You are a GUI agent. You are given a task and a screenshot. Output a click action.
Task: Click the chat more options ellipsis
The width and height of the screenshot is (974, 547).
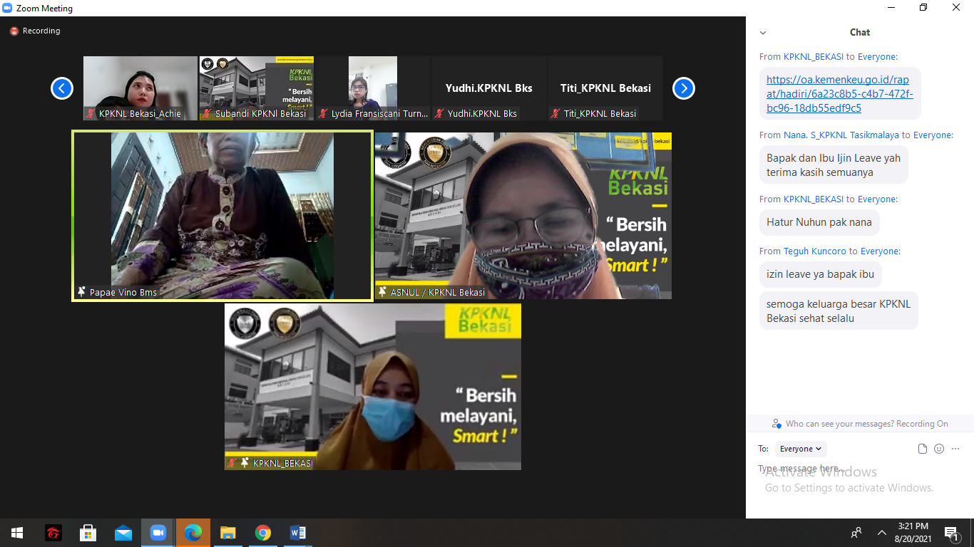955,449
